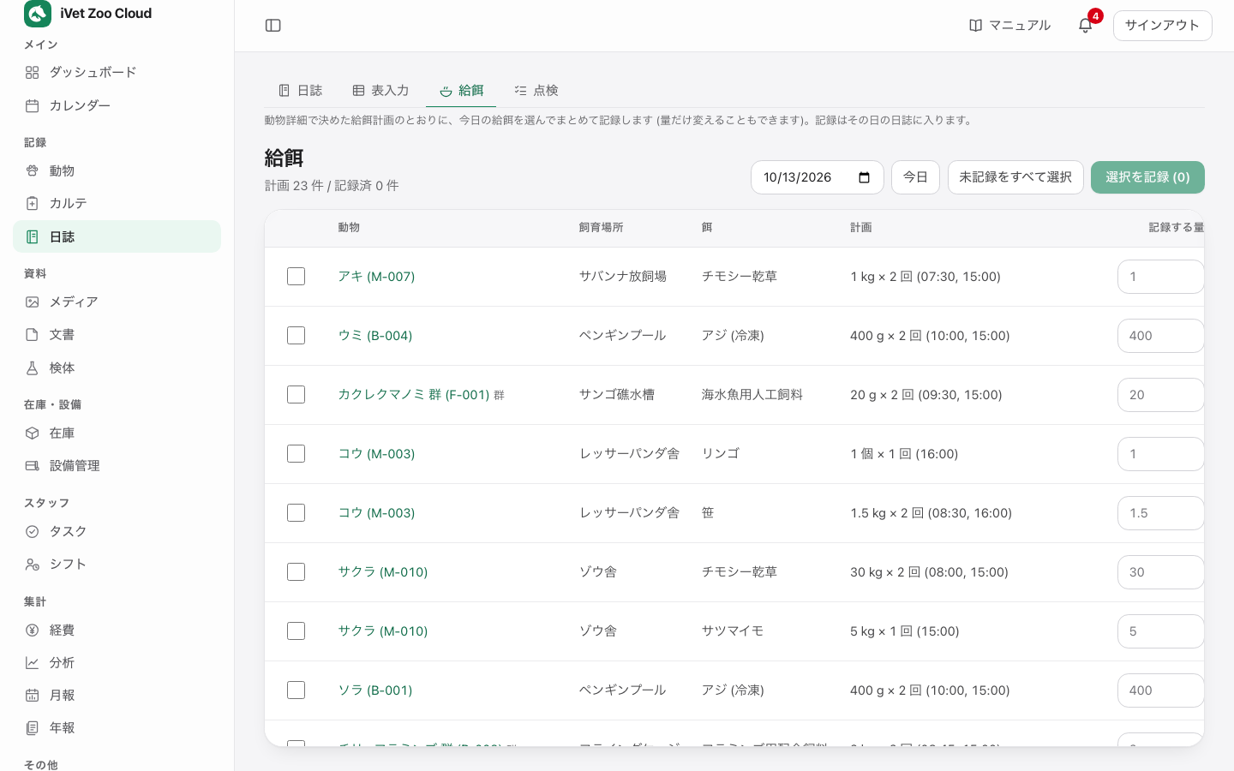1234x771 pixels.
Task: Open the 点検 tab
Action: click(x=536, y=90)
